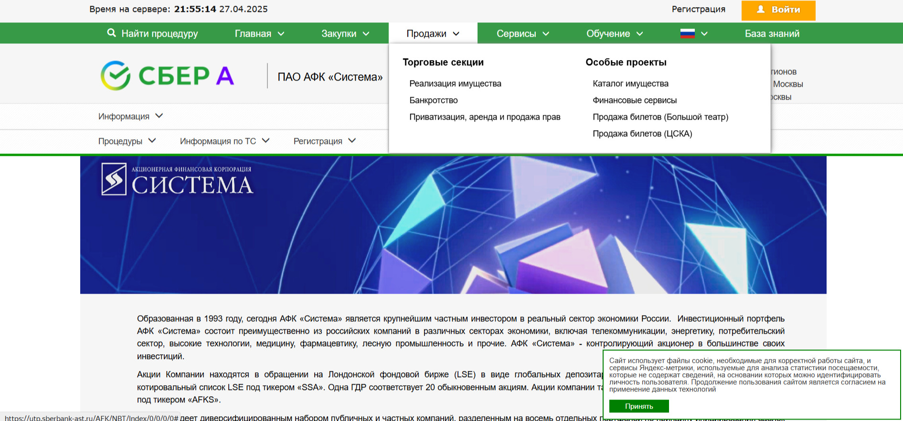Screen dimensions: 903x421
Task: Accept cookies with Принять button
Action: (x=639, y=406)
